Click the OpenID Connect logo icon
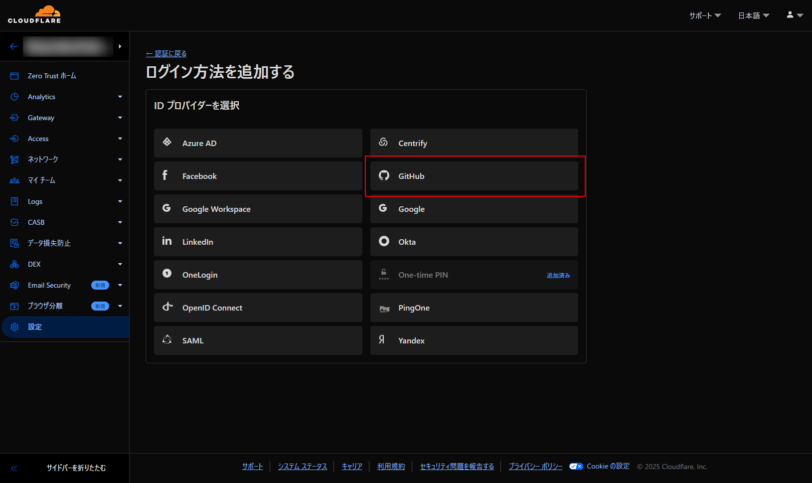This screenshot has height=483, width=812. click(167, 307)
